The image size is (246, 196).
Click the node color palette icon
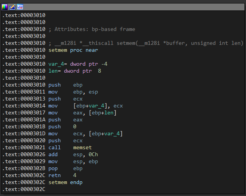coord(5,7)
